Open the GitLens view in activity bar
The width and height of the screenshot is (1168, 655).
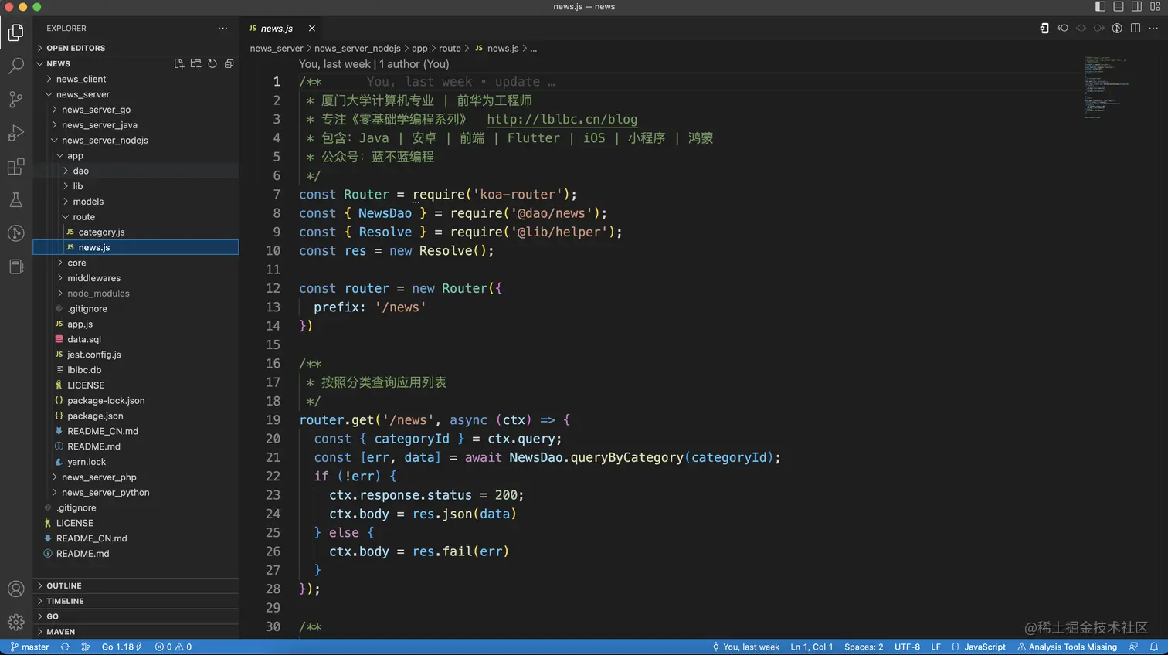coord(15,233)
